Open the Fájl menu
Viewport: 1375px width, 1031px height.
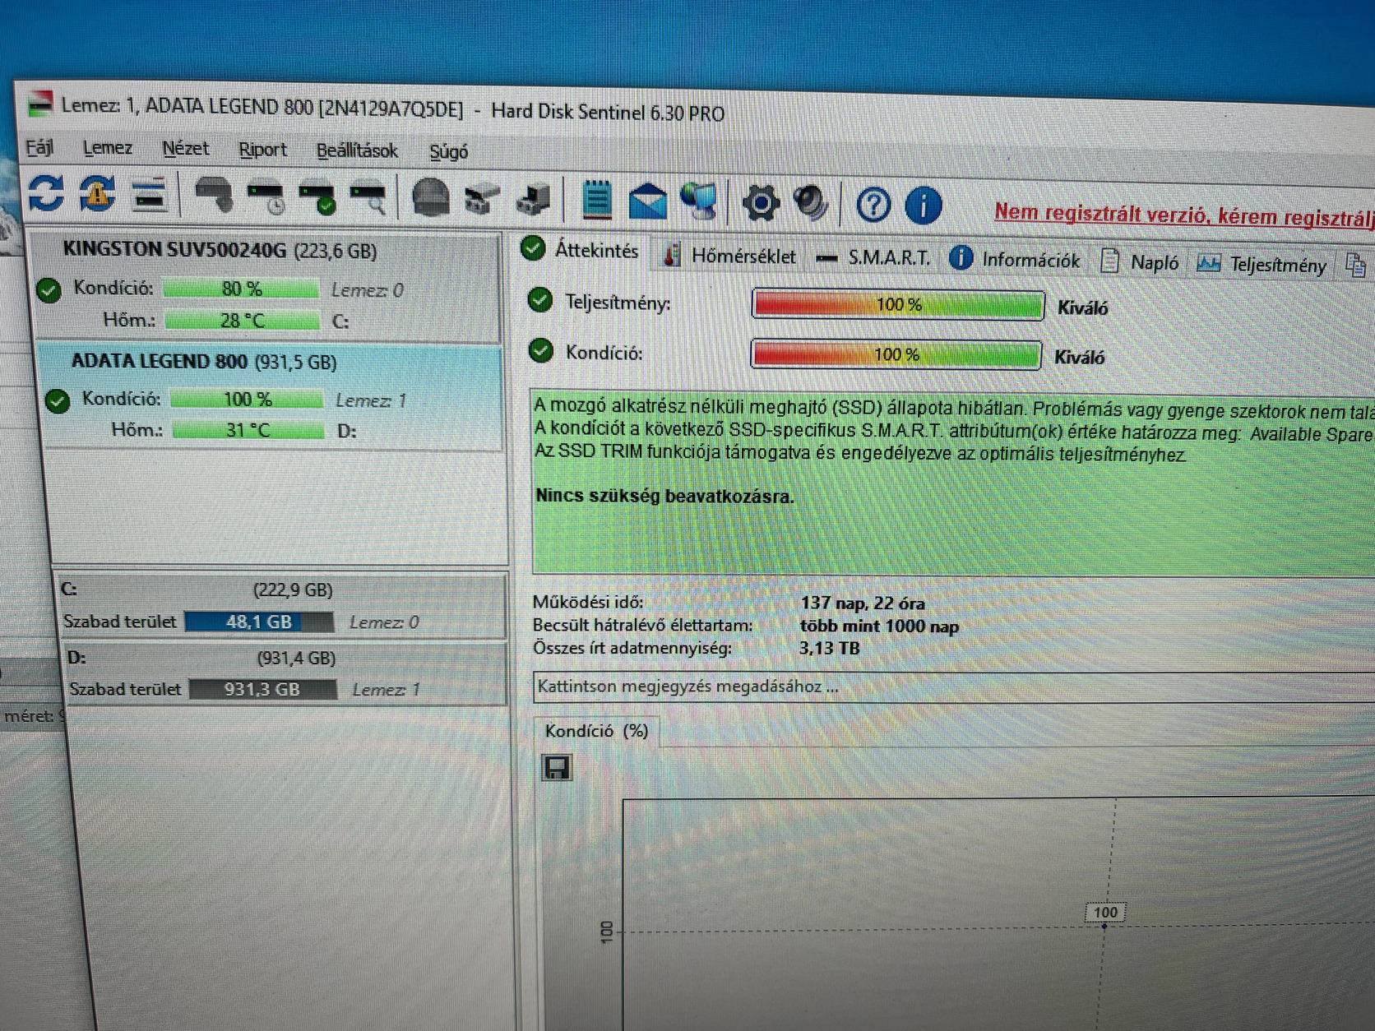coord(39,147)
